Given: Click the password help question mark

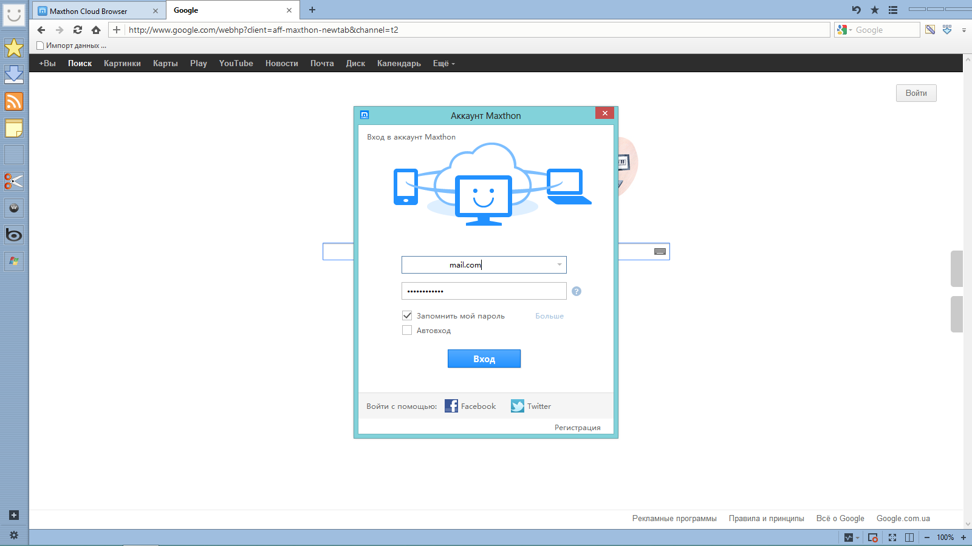Looking at the screenshot, I should [x=577, y=291].
